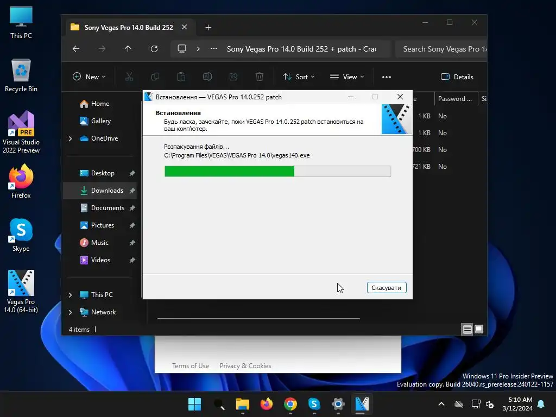Expand the Network tree node

[x=70, y=312]
